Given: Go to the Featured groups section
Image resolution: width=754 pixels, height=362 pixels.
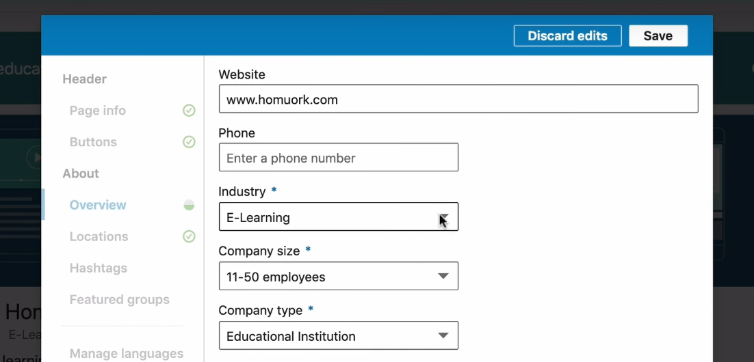Looking at the screenshot, I should [x=119, y=300].
